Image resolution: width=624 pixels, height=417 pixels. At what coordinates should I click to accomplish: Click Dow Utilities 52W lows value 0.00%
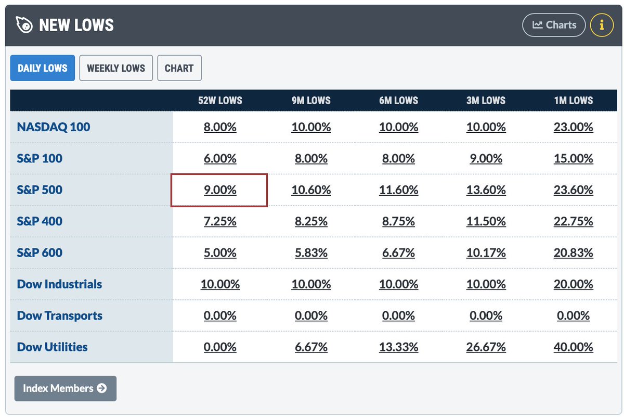pos(220,347)
